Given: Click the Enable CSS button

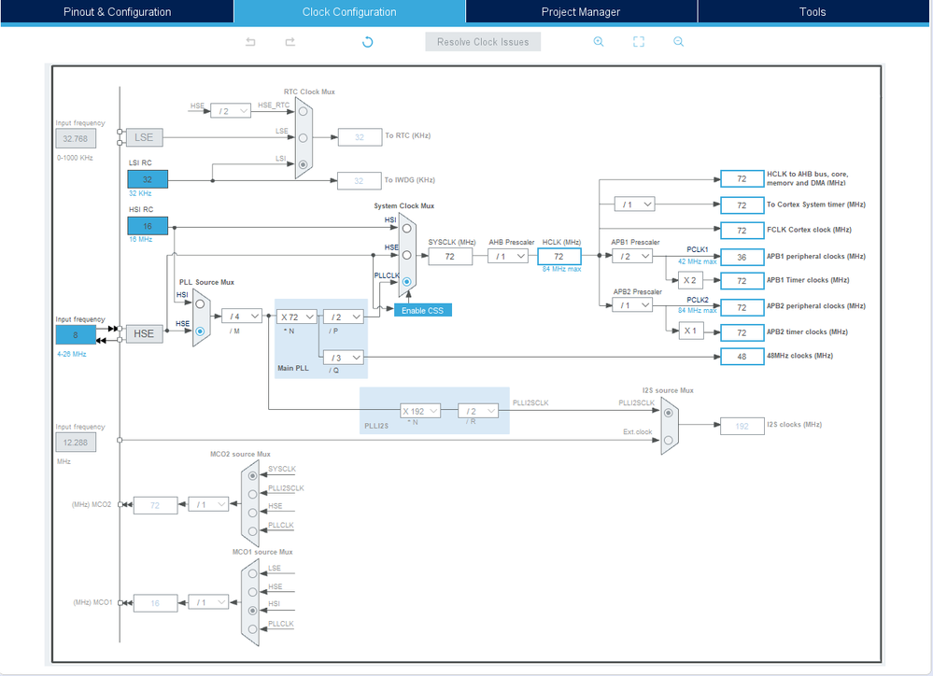Looking at the screenshot, I should tap(422, 311).
